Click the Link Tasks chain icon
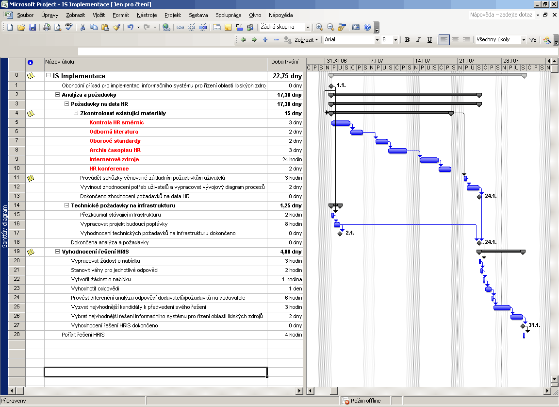The height and width of the screenshot is (407, 559). pos(181,27)
